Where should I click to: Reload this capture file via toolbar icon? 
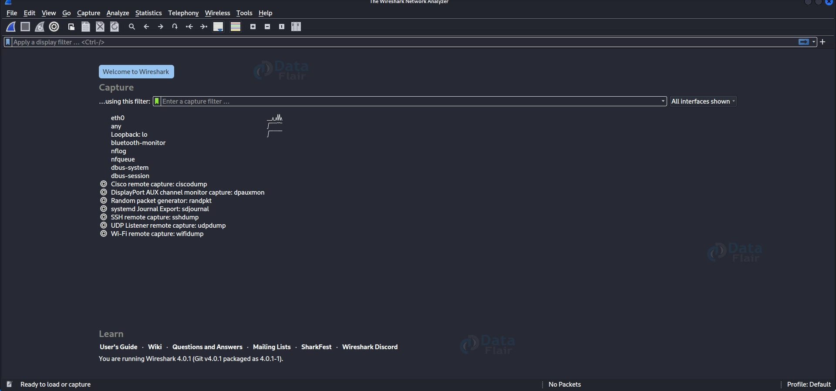coord(115,27)
